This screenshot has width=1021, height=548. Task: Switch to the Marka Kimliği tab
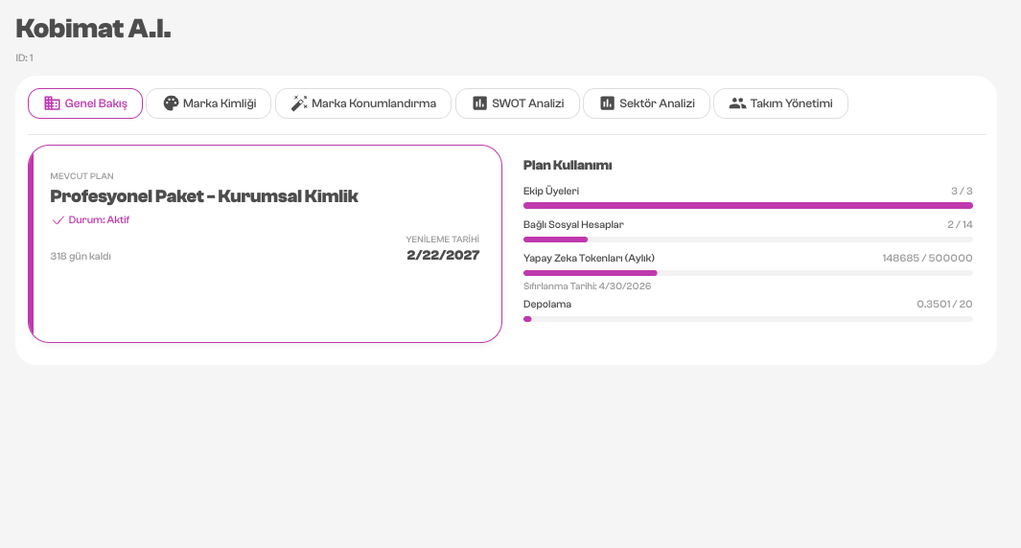pos(208,103)
